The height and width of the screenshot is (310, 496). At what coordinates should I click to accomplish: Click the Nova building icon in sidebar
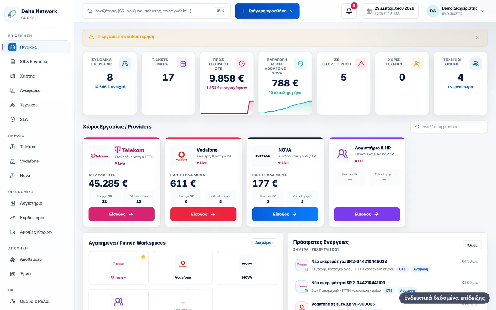click(13, 176)
